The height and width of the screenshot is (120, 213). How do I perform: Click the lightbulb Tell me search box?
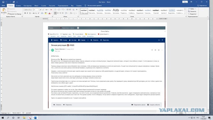[x=93, y=6]
